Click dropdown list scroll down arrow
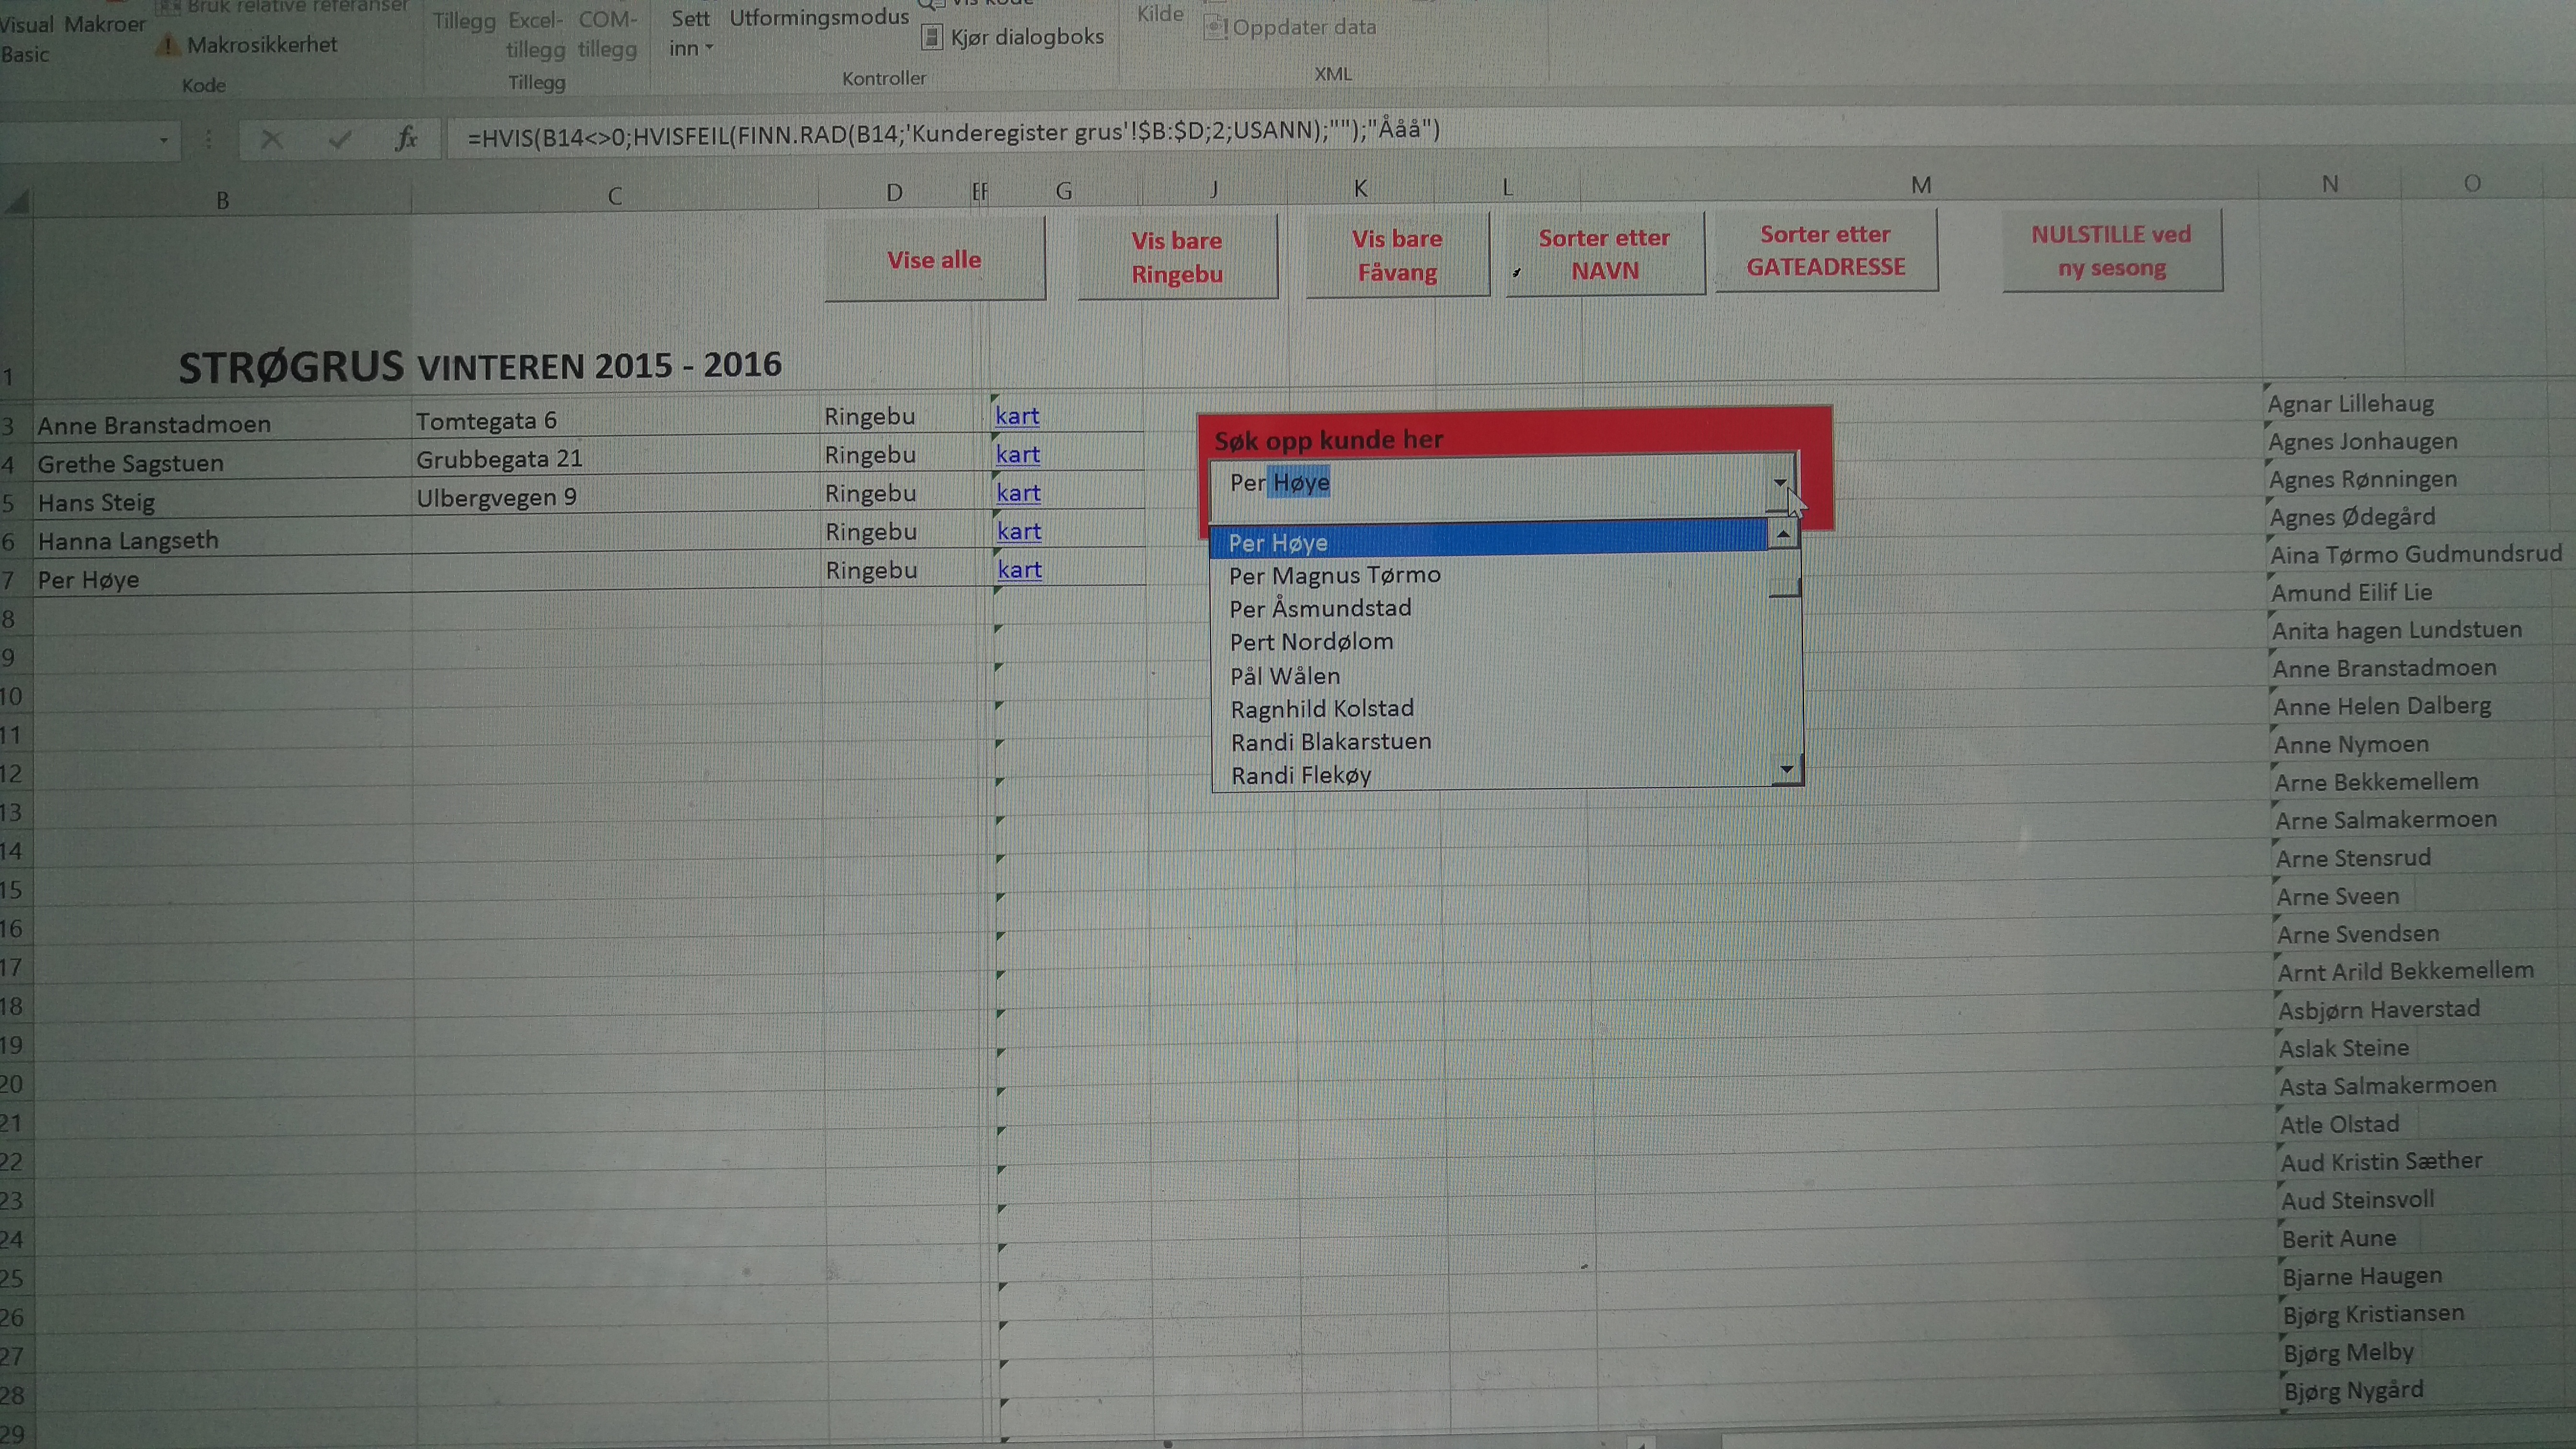Screen dimensions: 2576x1449 click(1786, 769)
